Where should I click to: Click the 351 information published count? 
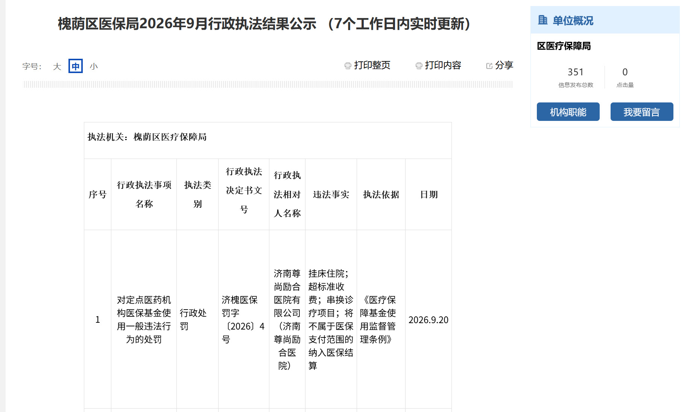click(x=576, y=72)
